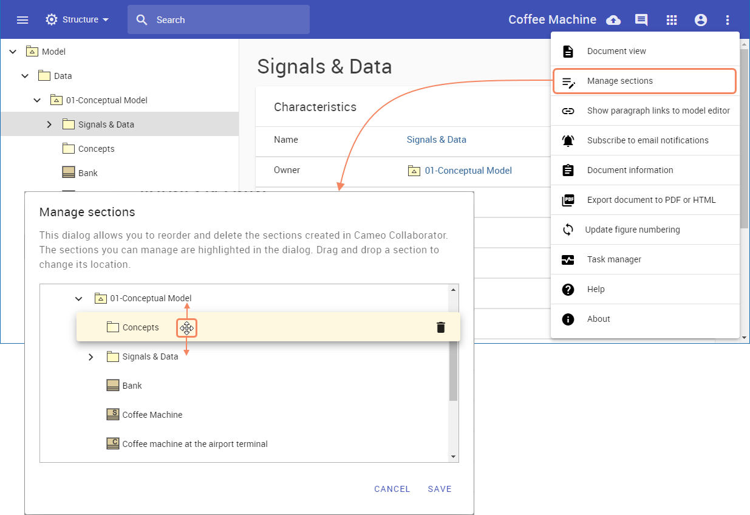The image size is (750, 515).
Task: Collapse 01-Conceptual Model in the dialog
Action: click(x=78, y=298)
